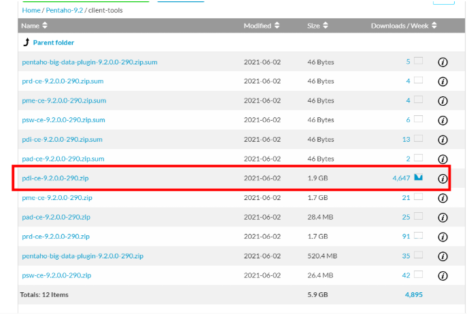The width and height of the screenshot is (467, 318).
Task: Click download chart icon for pad-ce-9.2.0.0-290.zip
Action: (418, 216)
